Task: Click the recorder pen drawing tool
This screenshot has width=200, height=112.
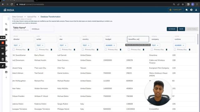Action: [x=3, y=66]
